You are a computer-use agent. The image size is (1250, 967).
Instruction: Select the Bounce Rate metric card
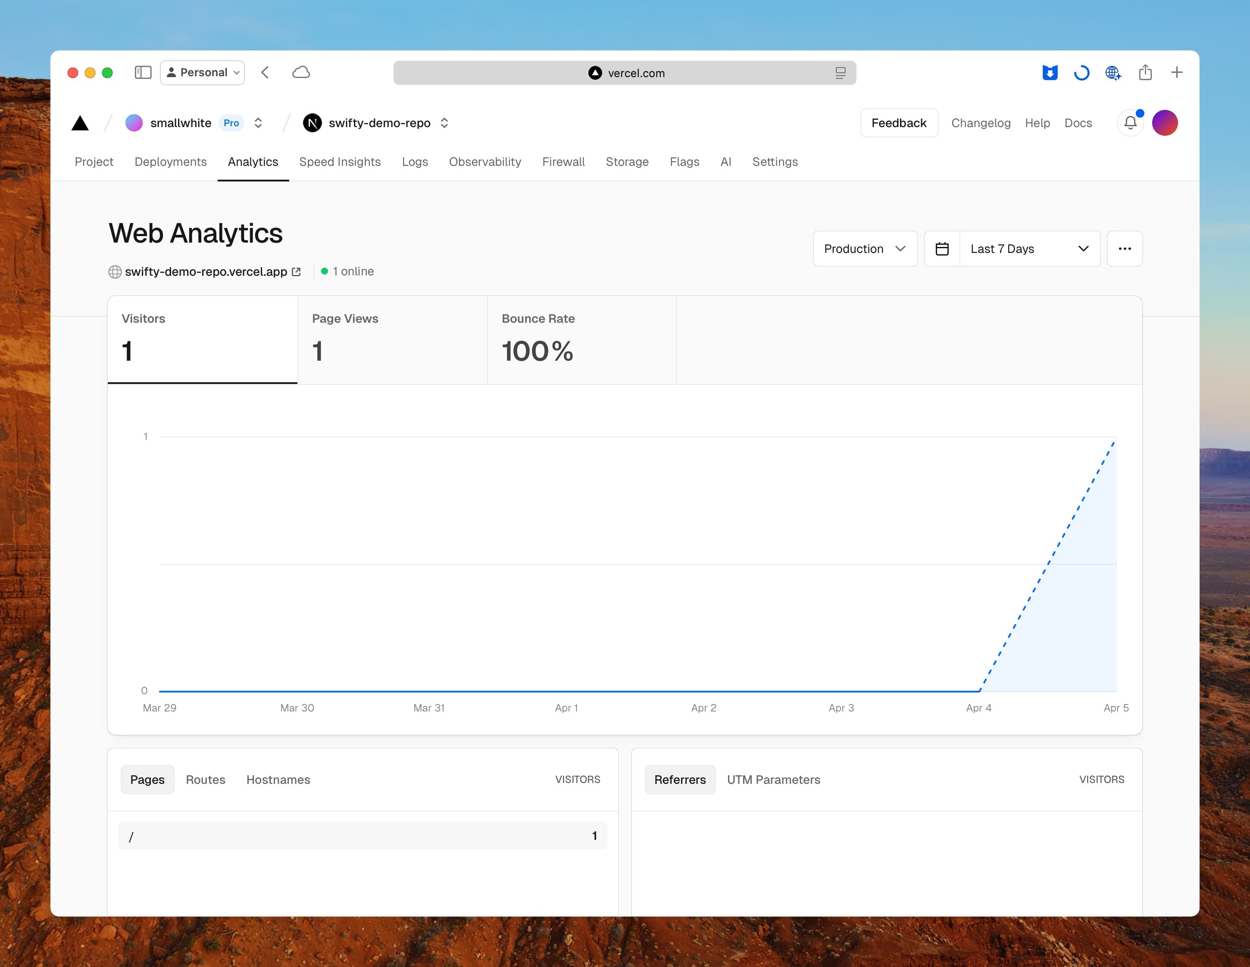coord(582,340)
